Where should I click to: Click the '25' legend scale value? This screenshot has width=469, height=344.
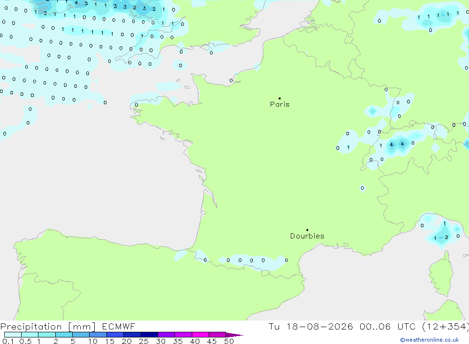click(x=144, y=341)
